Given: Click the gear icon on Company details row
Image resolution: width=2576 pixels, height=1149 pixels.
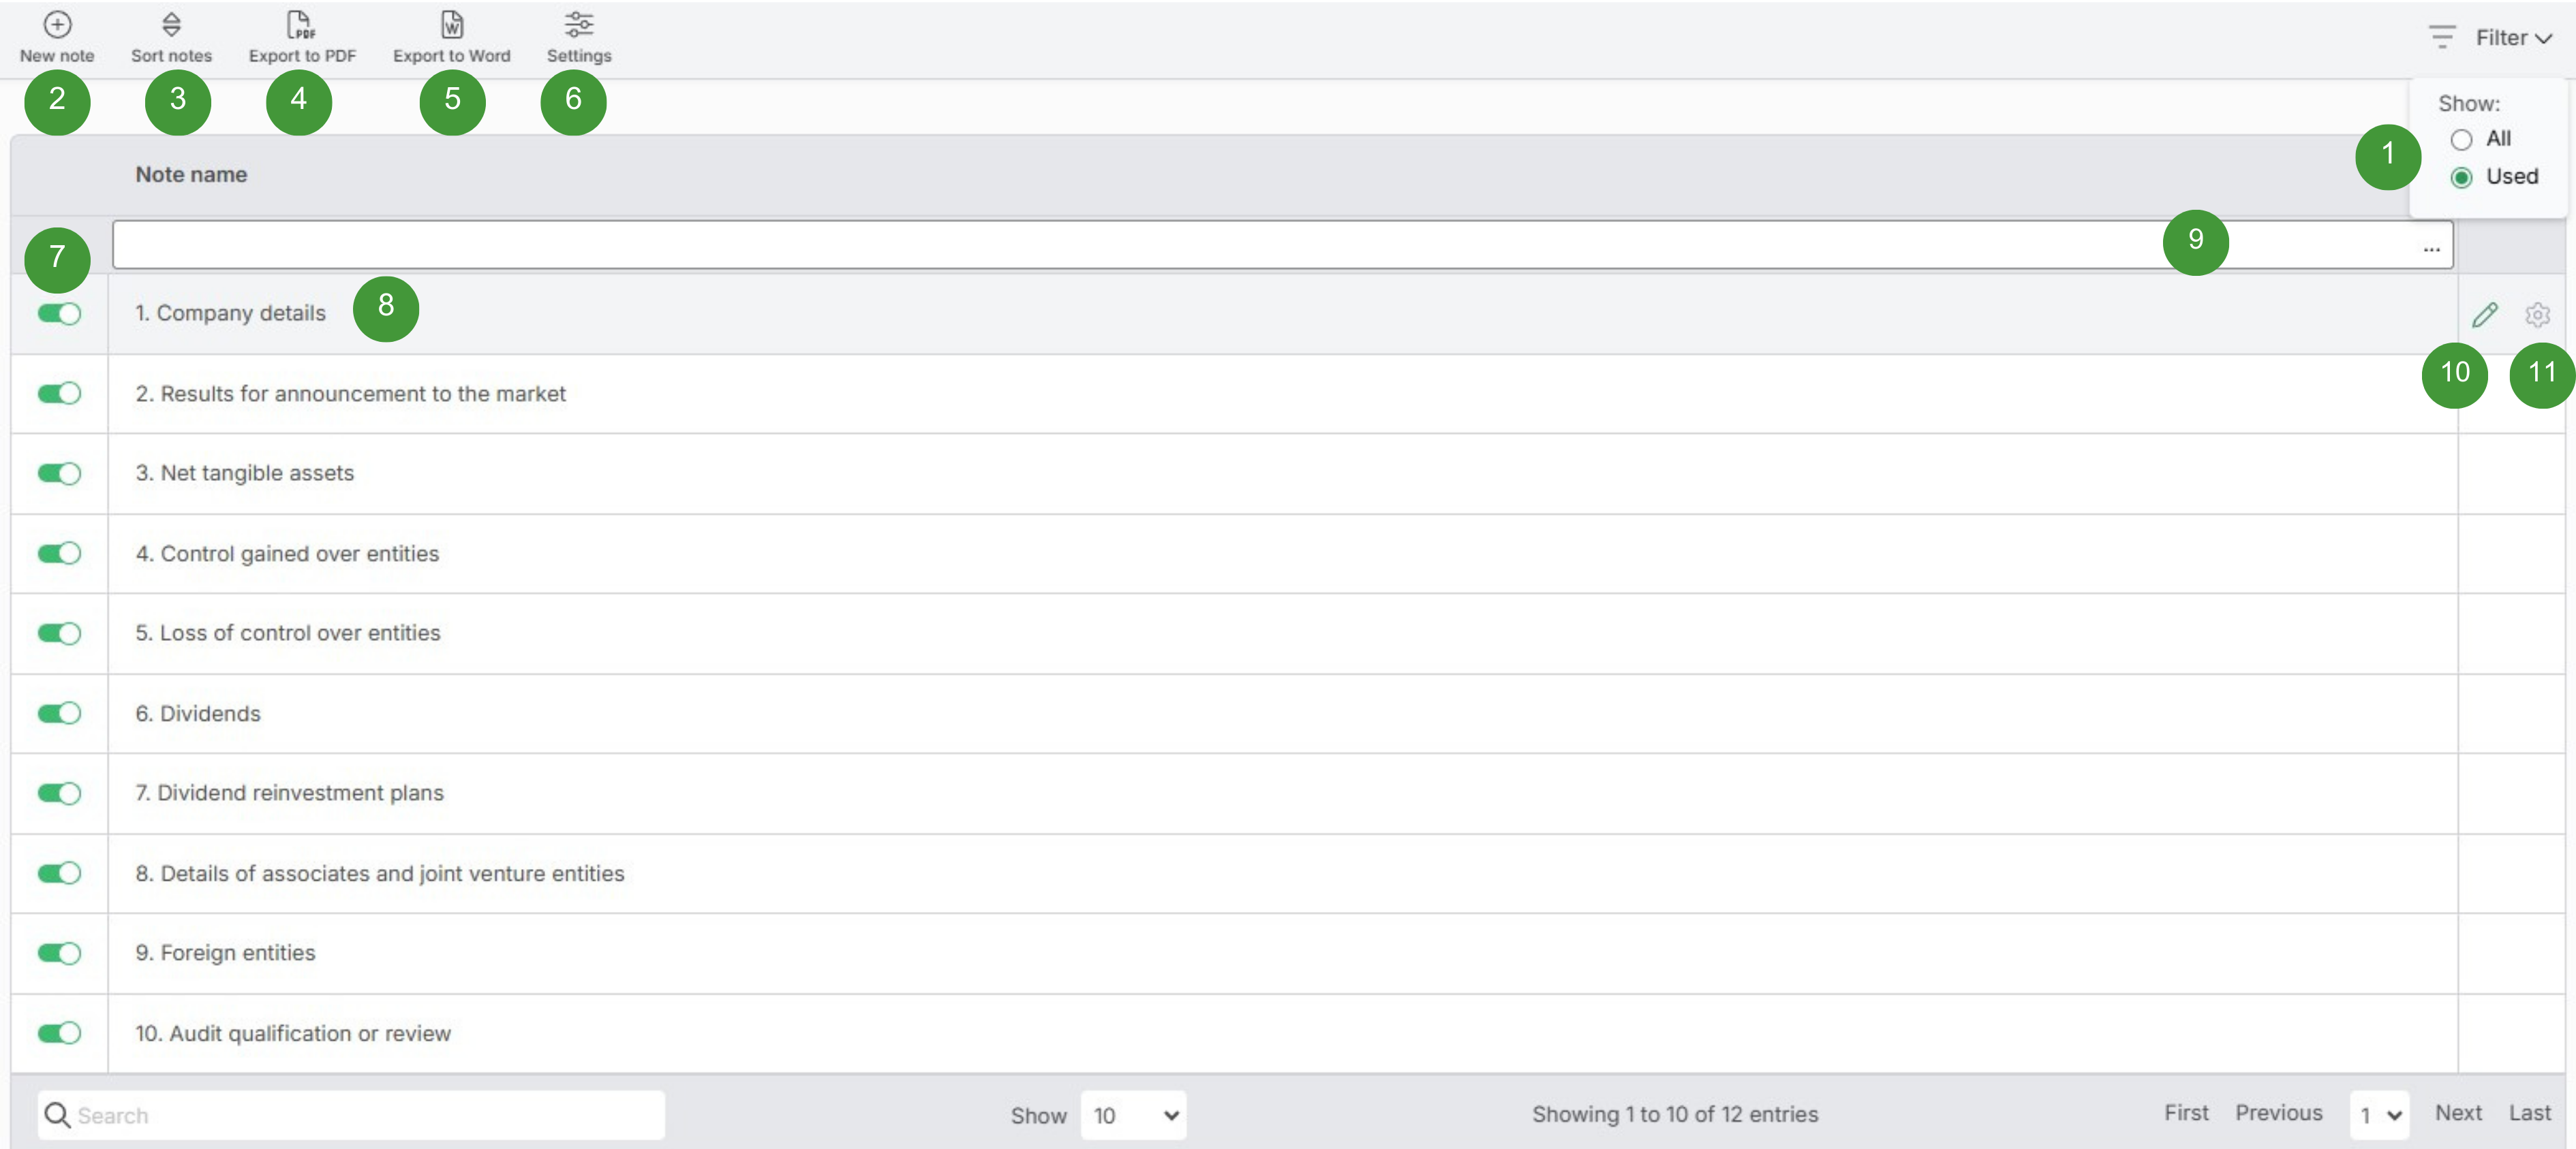Looking at the screenshot, I should 2537,315.
